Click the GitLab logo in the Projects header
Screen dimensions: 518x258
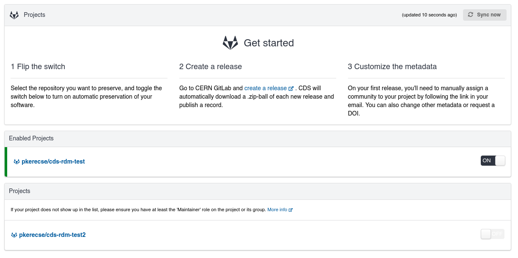[14, 15]
